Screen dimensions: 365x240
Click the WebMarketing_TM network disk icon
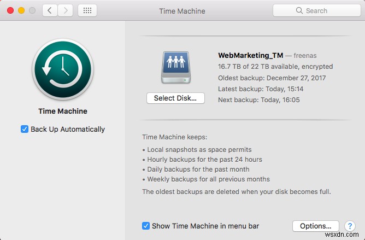[x=176, y=68]
